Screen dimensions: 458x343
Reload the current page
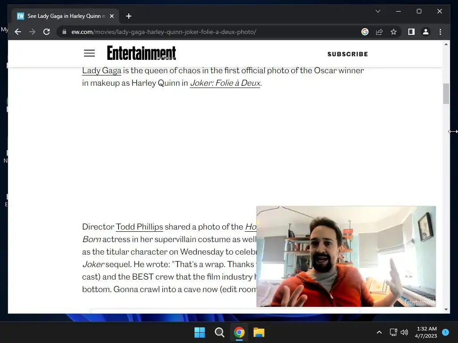point(47,32)
